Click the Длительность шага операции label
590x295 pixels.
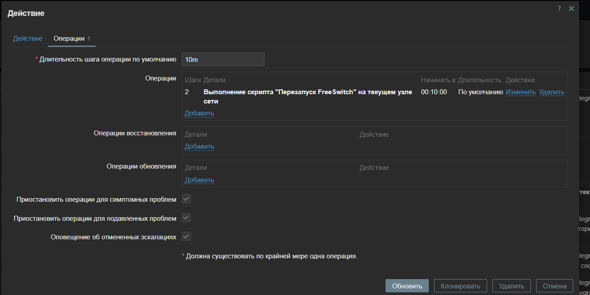point(108,59)
